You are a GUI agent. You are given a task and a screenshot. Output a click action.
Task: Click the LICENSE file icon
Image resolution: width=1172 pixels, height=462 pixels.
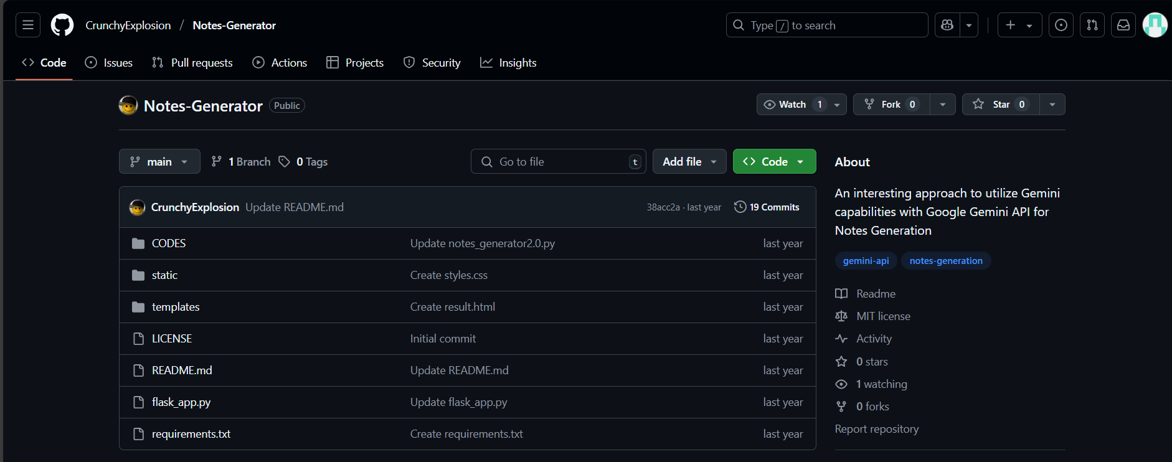click(138, 339)
